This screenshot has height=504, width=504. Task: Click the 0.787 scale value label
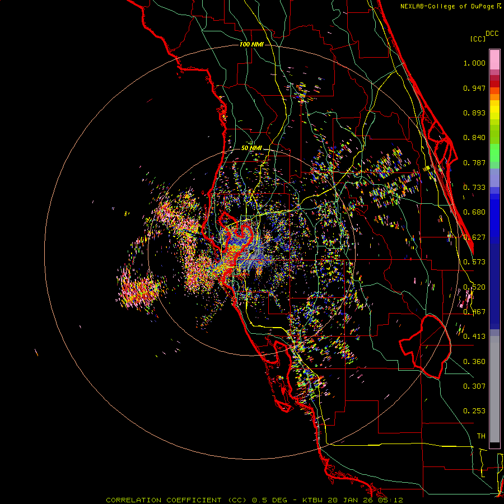click(474, 163)
